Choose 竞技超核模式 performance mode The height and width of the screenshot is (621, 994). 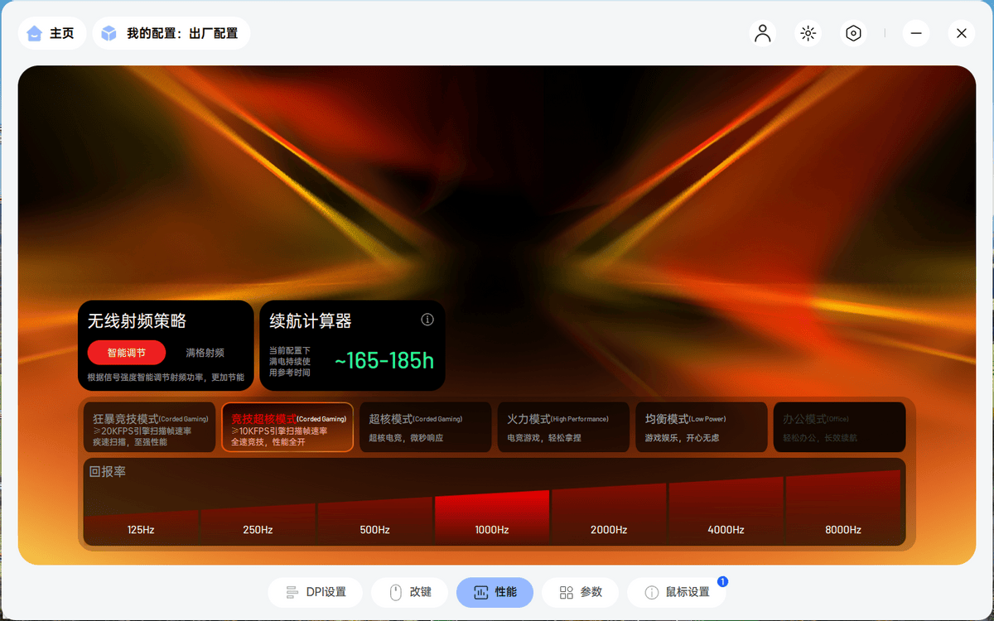[287, 427]
